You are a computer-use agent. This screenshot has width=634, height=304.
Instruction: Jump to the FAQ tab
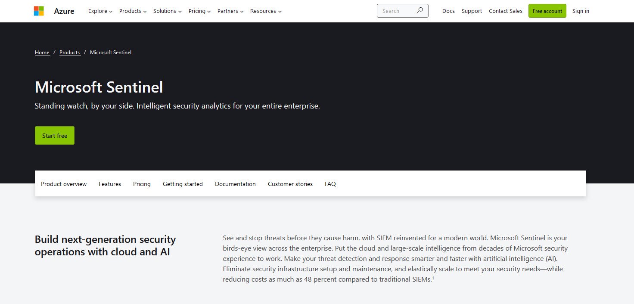click(x=330, y=184)
